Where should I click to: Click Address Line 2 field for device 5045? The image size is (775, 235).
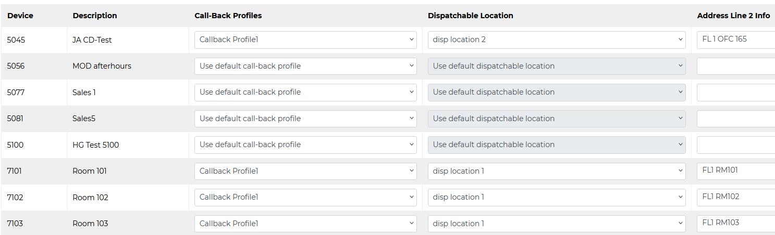pyautogui.click(x=735, y=40)
